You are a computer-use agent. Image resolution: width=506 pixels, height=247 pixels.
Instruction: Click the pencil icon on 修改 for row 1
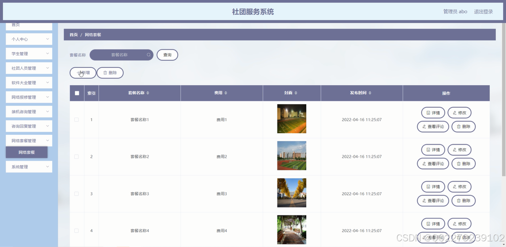[455, 112]
